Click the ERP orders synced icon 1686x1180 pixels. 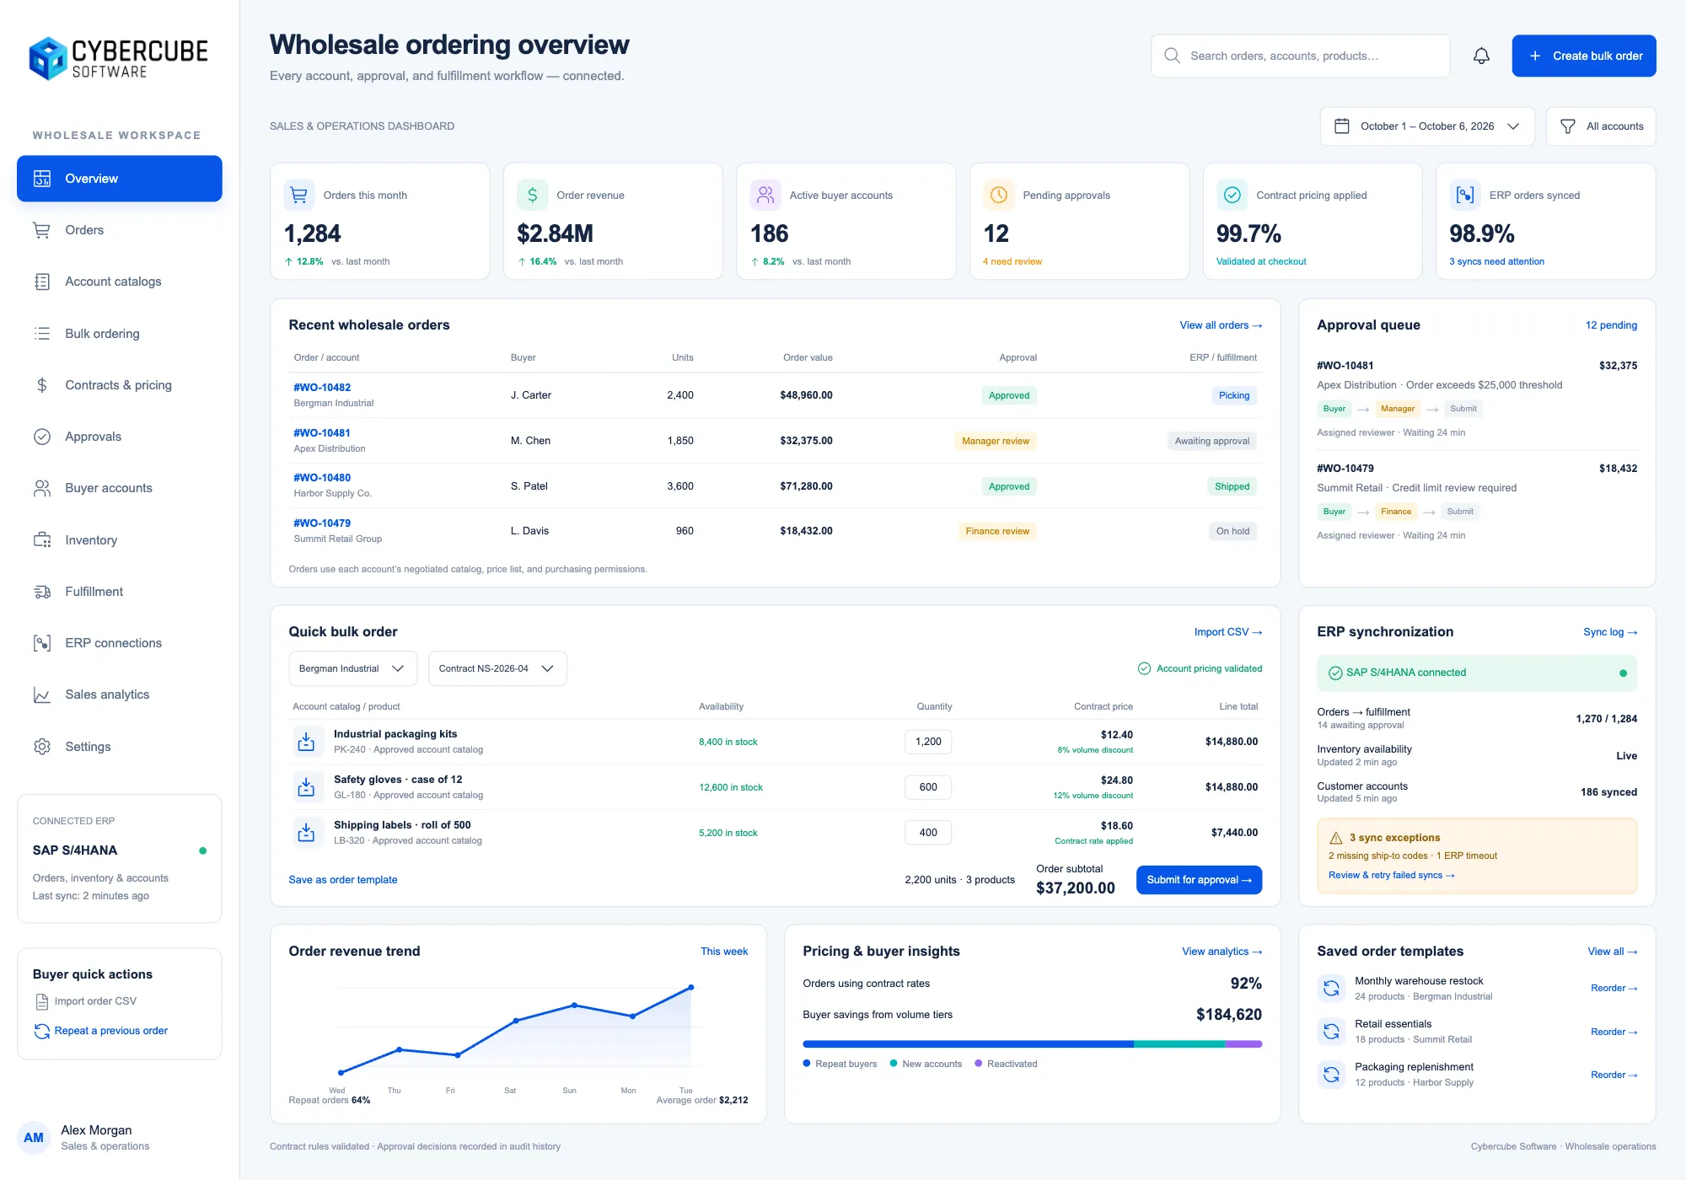point(1465,195)
